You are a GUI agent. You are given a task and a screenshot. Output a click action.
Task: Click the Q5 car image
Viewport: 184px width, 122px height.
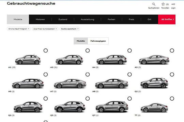(x=70, y=107)
